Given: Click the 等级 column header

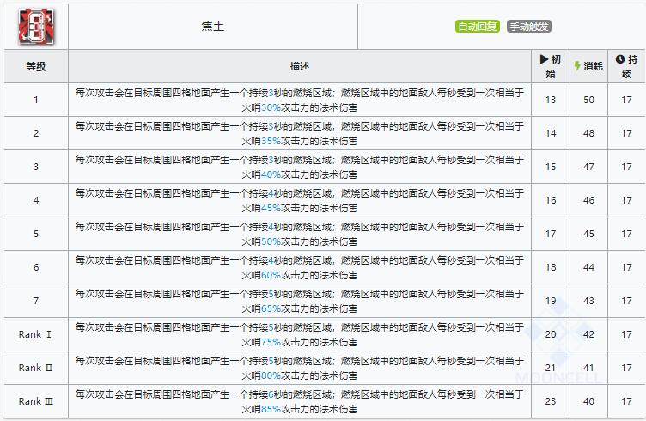Looking at the screenshot, I should [x=36, y=66].
